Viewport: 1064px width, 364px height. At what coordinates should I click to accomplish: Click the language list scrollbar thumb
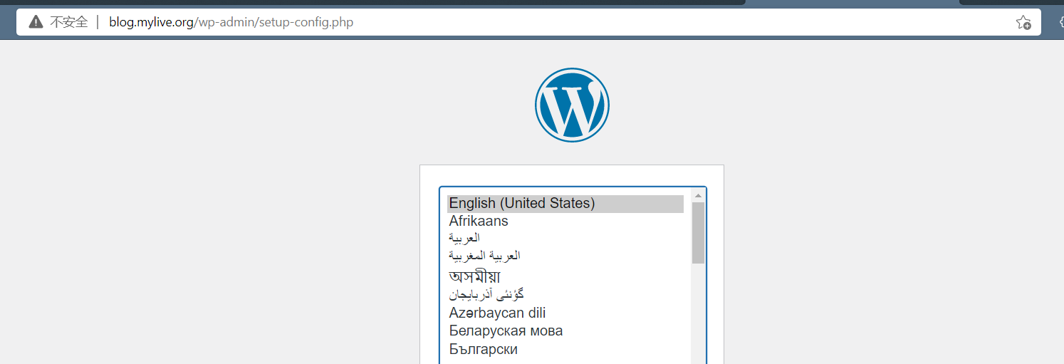698,233
